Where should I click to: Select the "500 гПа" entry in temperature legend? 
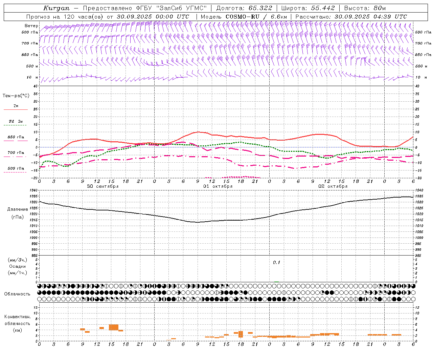click(16, 168)
